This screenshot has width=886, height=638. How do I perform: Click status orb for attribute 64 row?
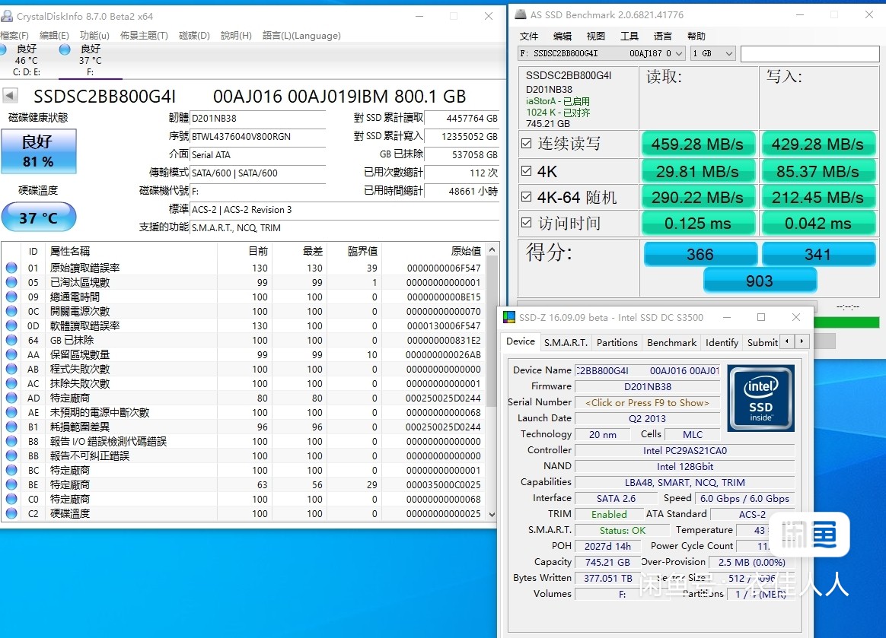pos(11,340)
